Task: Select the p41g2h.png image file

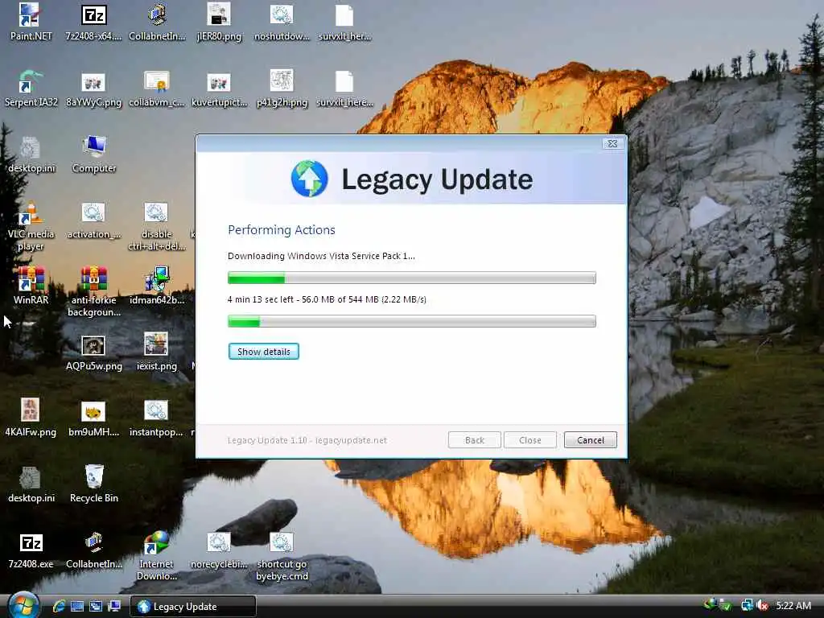Action: [282, 89]
